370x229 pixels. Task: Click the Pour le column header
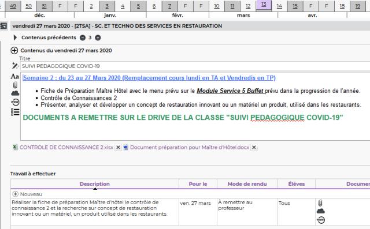click(198, 184)
